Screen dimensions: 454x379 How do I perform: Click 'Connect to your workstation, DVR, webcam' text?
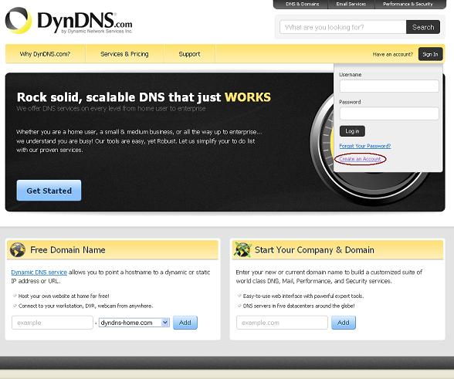coord(86,306)
